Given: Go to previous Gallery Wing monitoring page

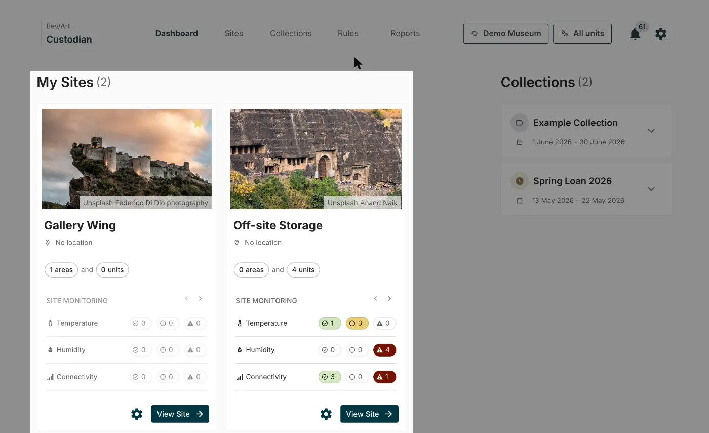Looking at the screenshot, I should (x=186, y=299).
